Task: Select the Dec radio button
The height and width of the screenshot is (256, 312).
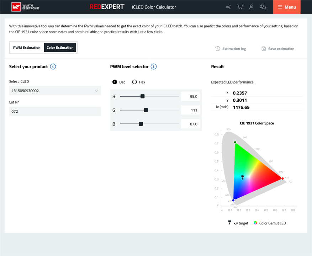Action: point(115,82)
